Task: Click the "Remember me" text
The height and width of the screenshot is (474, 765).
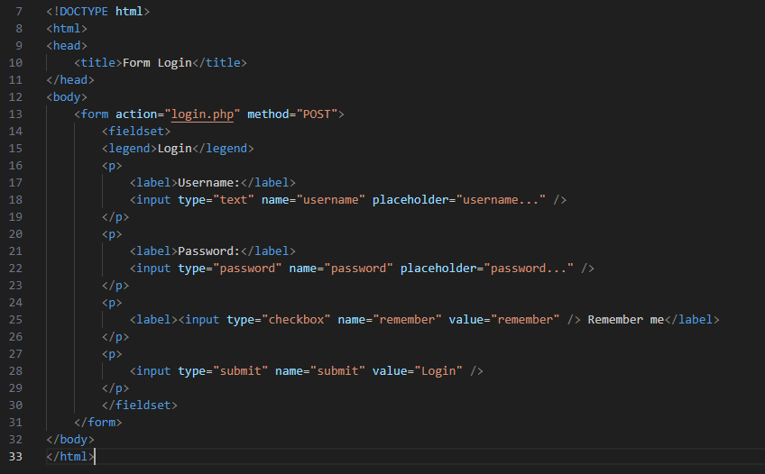Action: 625,320
